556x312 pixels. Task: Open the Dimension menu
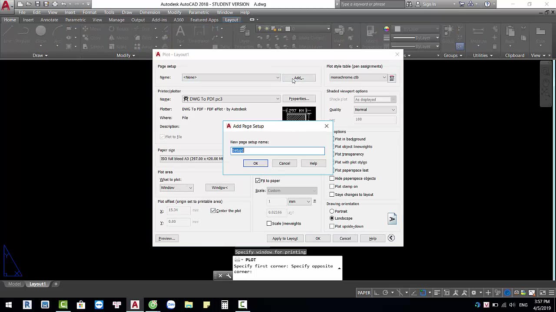pos(150,12)
